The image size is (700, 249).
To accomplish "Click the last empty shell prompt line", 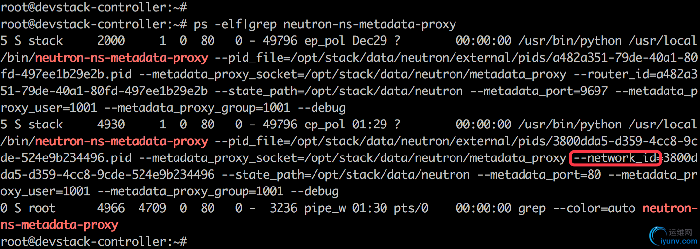I will [94, 242].
